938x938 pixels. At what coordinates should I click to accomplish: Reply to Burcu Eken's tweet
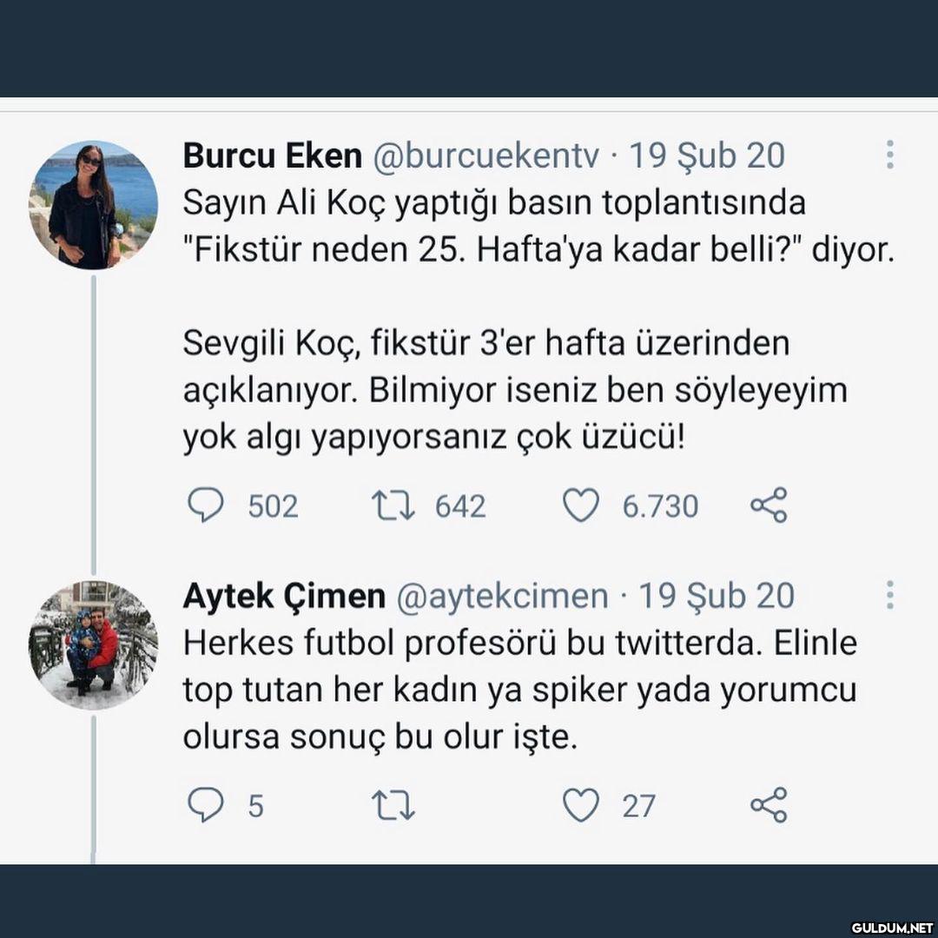coord(207,505)
